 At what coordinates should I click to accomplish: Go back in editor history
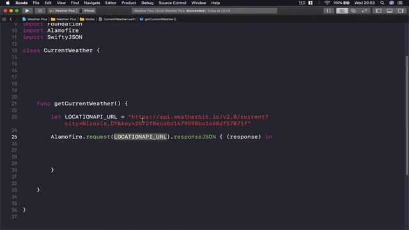(11, 19)
